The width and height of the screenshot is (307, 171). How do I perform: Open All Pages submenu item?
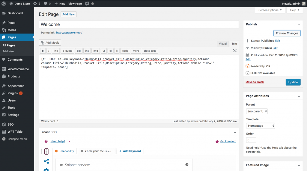click(9, 45)
